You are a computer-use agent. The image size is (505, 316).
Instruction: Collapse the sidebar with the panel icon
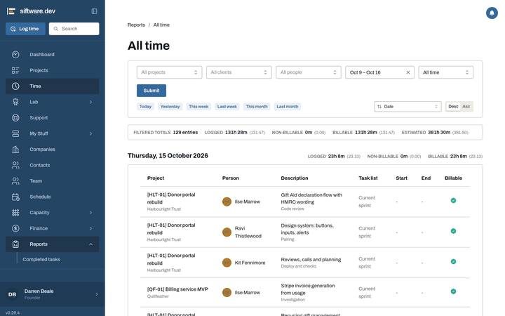pyautogui.click(x=95, y=11)
